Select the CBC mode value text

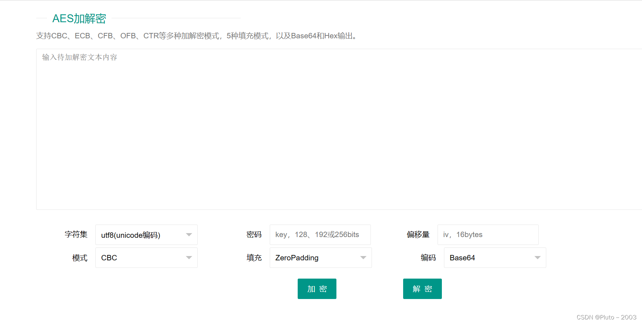pyautogui.click(x=109, y=257)
